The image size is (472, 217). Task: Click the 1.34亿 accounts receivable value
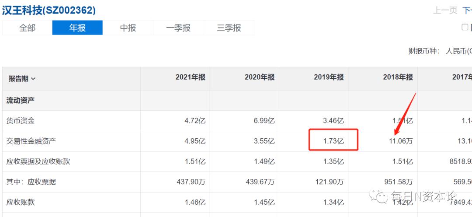click(x=334, y=202)
